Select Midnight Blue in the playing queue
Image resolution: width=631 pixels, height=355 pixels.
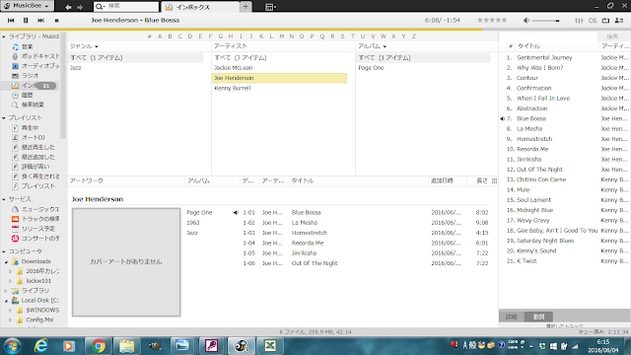pyautogui.click(x=534, y=210)
